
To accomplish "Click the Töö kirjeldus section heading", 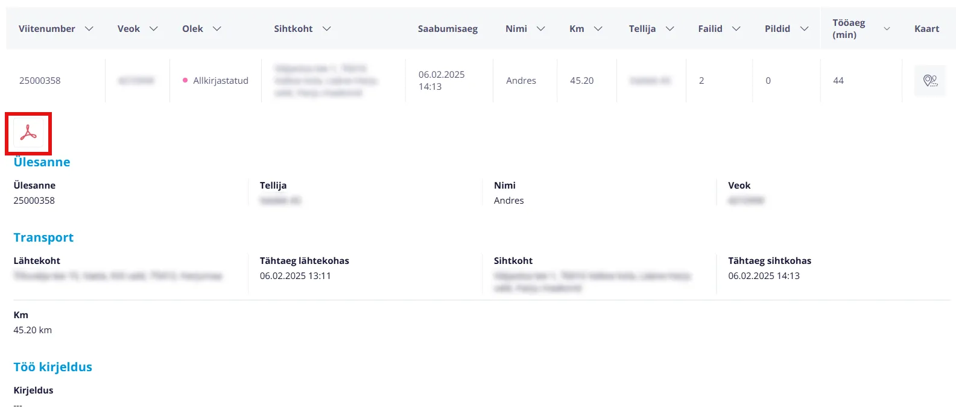I will [53, 367].
